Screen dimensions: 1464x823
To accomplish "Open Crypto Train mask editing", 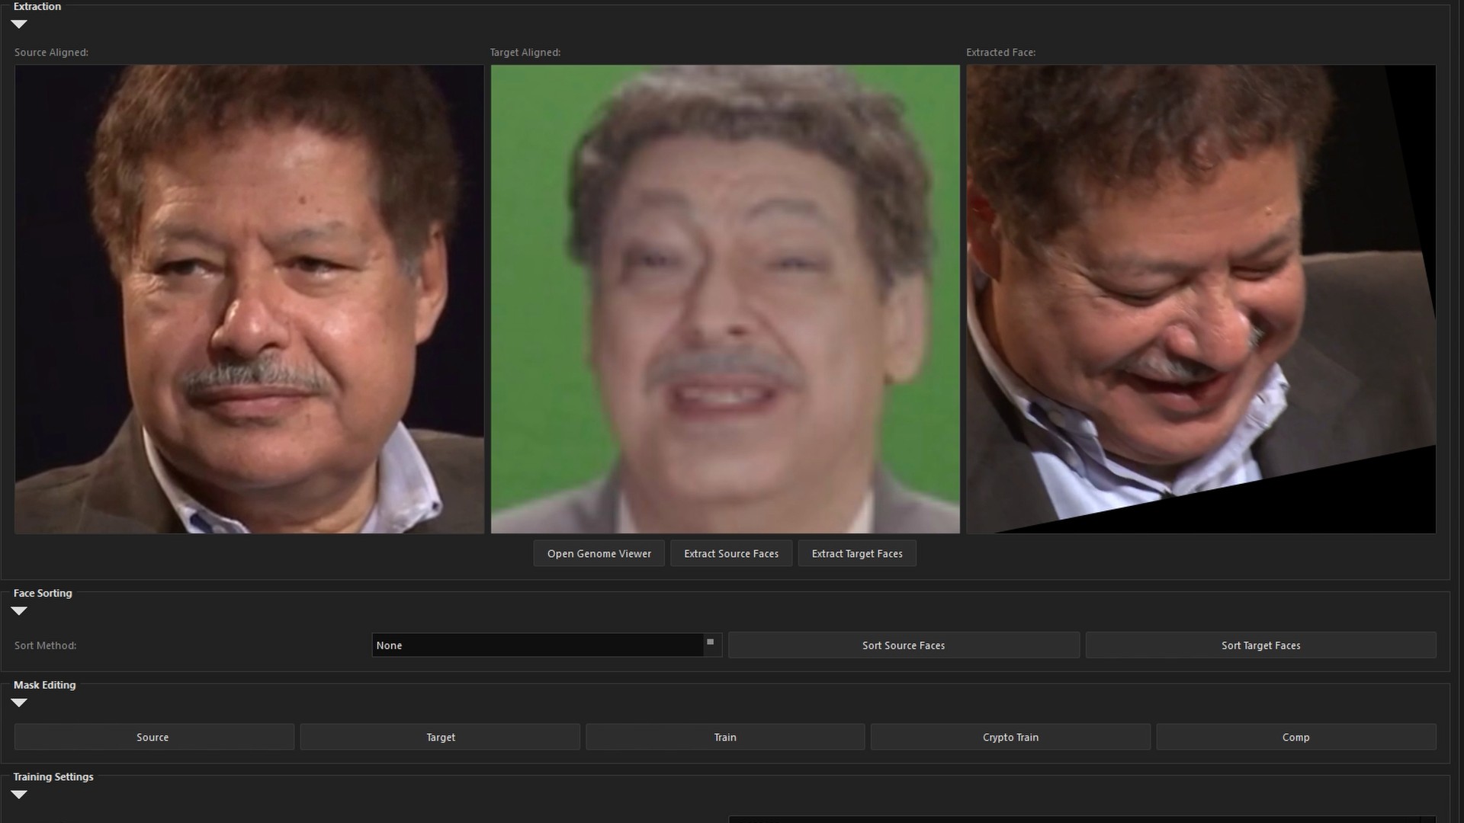I will [1010, 738].
